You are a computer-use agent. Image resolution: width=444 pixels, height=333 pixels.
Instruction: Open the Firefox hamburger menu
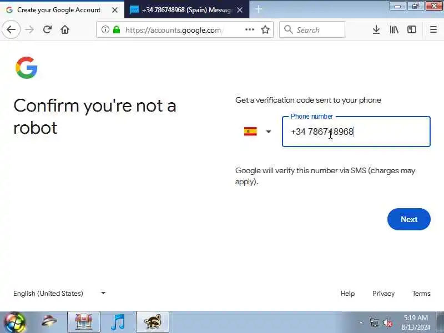(x=433, y=29)
